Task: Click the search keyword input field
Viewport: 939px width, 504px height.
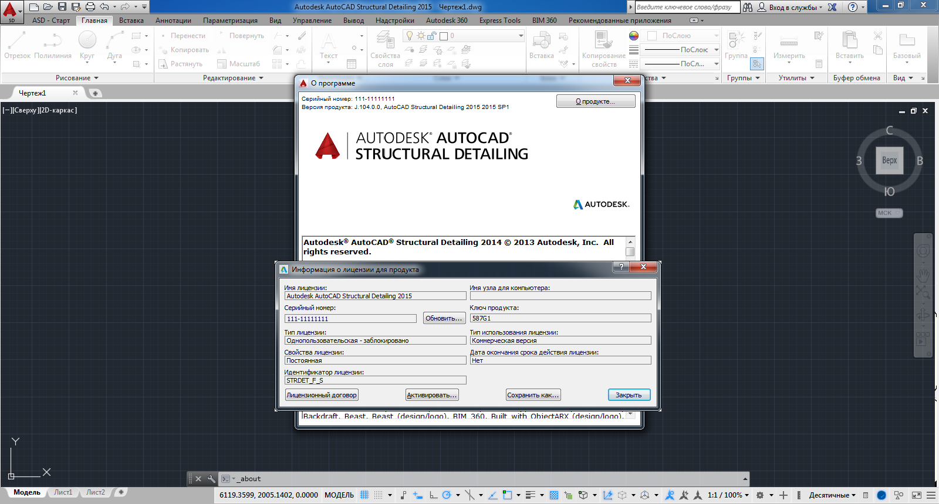Action: tap(687, 7)
